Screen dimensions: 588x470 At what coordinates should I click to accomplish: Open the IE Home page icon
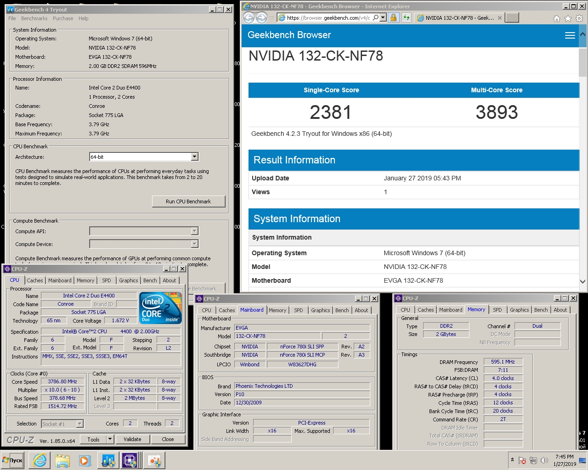[557, 18]
